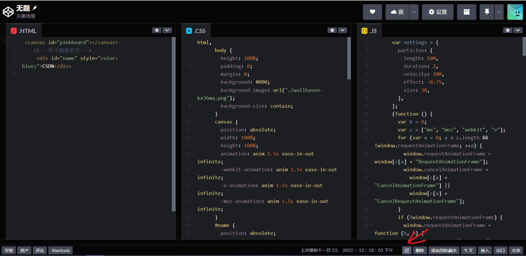
Task: Open the HTML editor gear settings
Action: (157, 30)
